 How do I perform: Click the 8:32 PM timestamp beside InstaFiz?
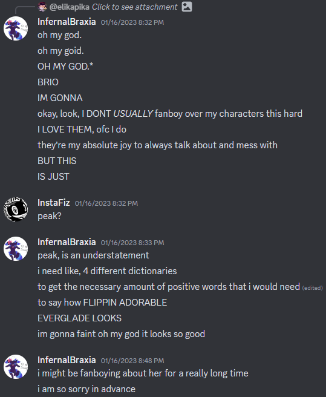[x=106, y=203]
